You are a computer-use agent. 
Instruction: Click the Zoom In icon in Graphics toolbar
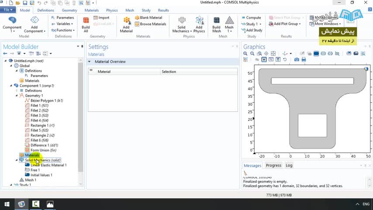coord(245,53)
